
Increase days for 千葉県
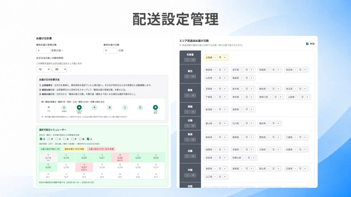[225, 97]
